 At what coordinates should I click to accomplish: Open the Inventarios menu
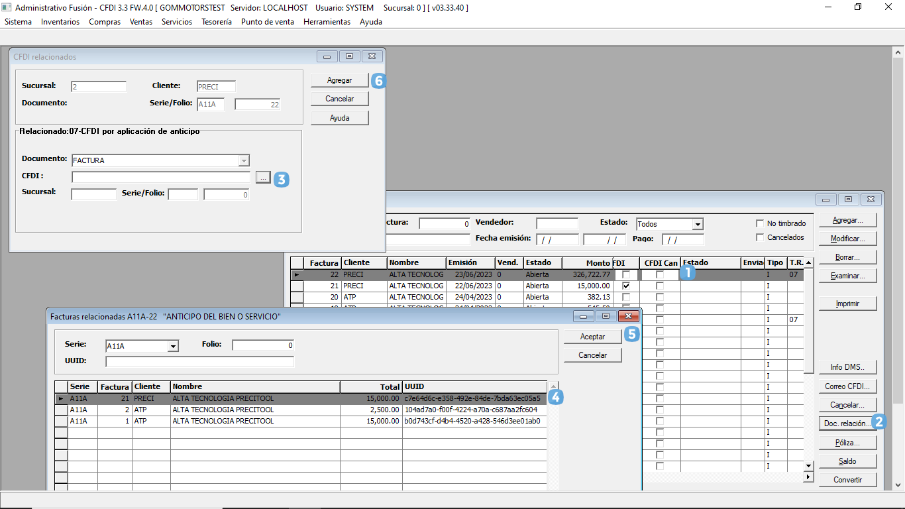point(60,22)
